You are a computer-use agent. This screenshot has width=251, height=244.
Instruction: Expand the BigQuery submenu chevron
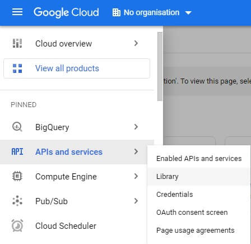[136, 127]
